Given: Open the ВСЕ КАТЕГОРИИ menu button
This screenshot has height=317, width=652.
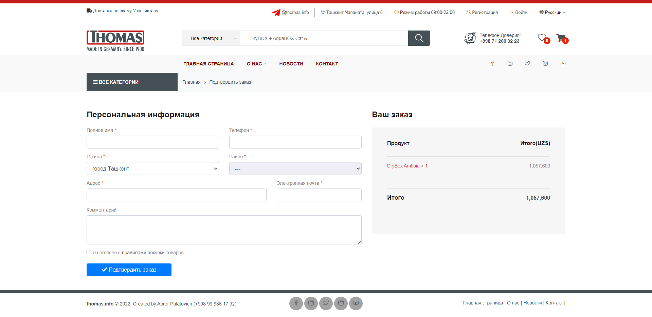Looking at the screenshot, I should coord(132,82).
